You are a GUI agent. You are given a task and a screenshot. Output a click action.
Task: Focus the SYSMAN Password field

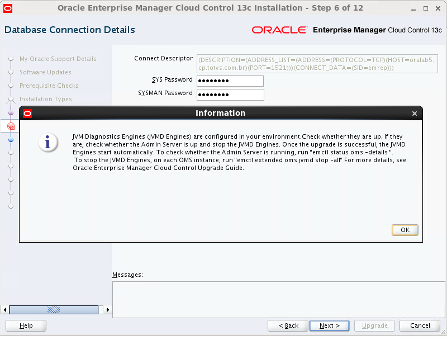tap(230, 95)
